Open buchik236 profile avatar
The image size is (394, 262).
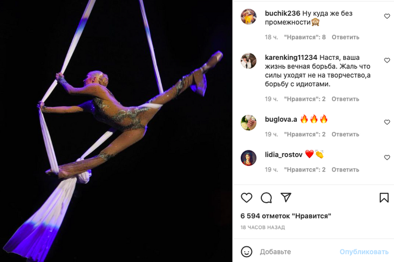[248, 17]
